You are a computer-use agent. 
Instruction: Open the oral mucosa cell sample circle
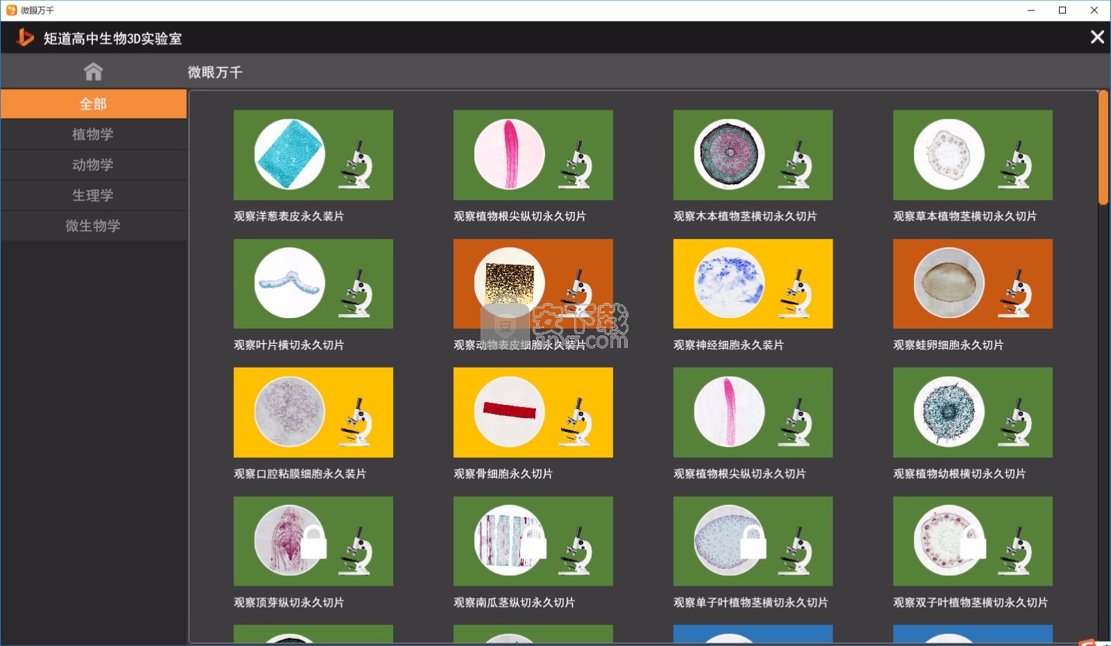290,412
